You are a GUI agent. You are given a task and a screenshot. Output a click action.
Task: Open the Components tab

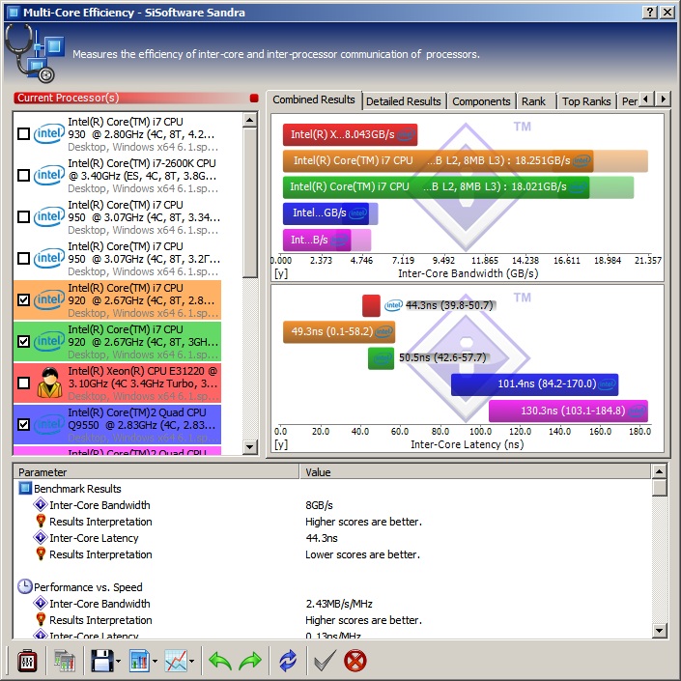tap(481, 101)
